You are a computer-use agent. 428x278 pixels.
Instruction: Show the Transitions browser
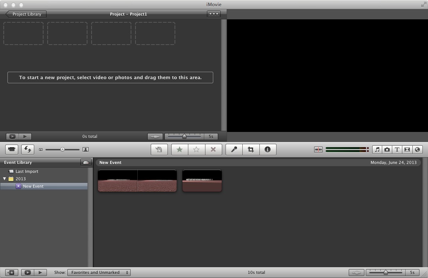coord(407,149)
